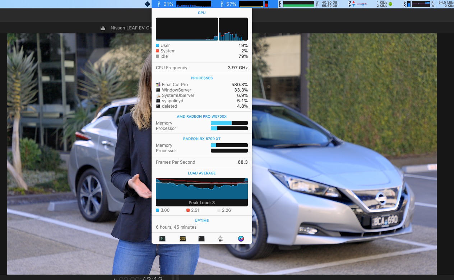
Task: Click the Final Cut Pro process row
Action: (x=202, y=85)
